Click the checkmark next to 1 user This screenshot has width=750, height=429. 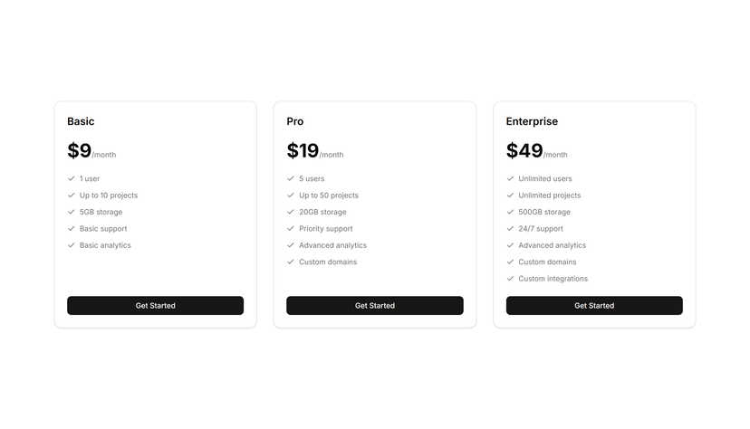pyautogui.click(x=72, y=178)
